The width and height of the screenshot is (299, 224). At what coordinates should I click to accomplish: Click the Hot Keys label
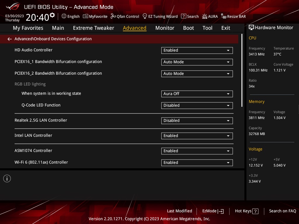click(243, 211)
